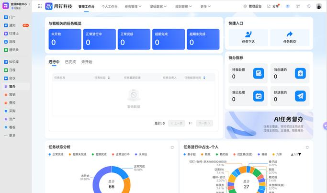Image resolution: width=327 pixels, height=193 pixels.
Task: Click the 下一页 pagination button
Action: tap(204, 123)
